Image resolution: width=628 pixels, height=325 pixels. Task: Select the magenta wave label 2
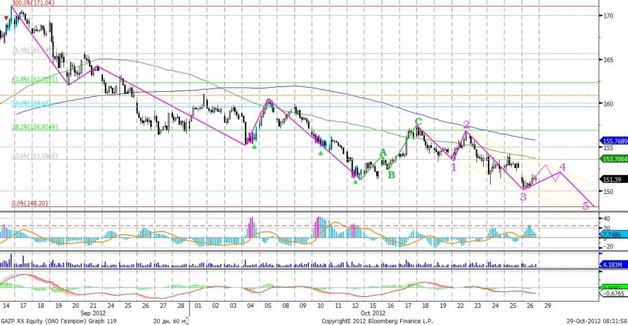[466, 125]
